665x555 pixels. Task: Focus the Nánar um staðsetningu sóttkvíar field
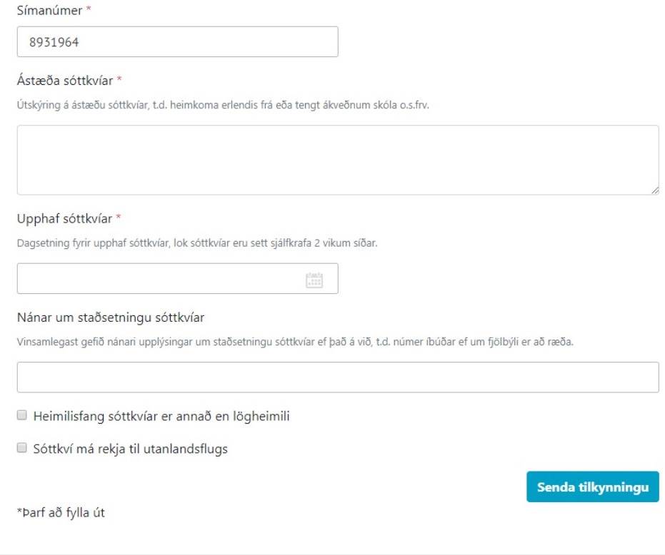click(338, 377)
